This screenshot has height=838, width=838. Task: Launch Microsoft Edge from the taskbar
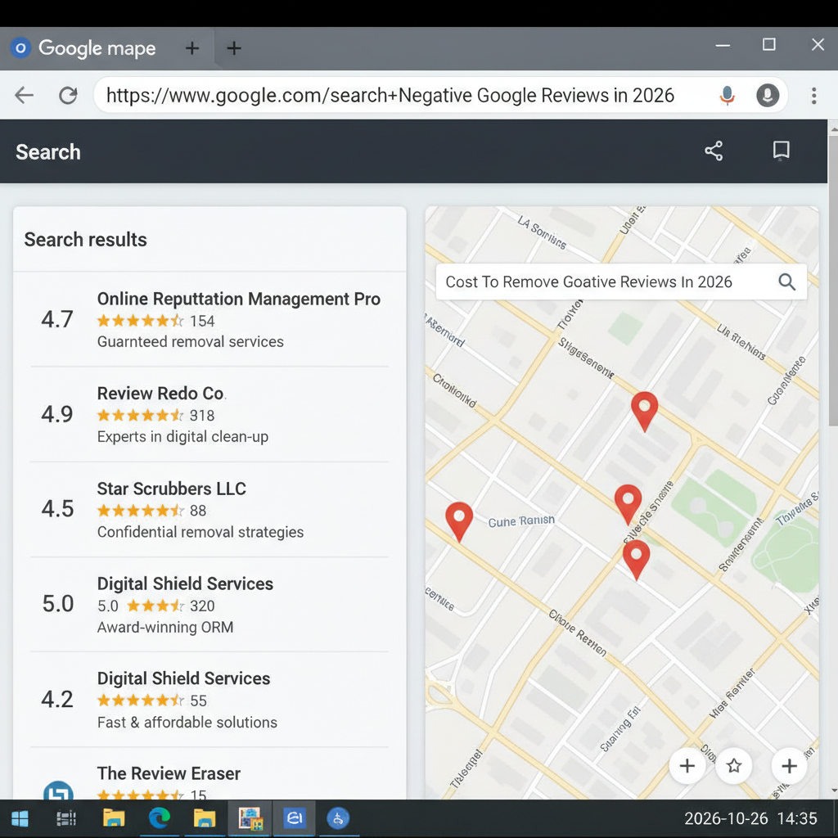pyautogui.click(x=159, y=818)
